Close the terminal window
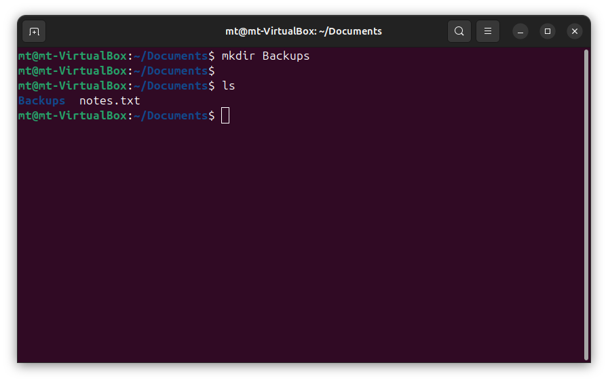Screen dimensions: 608x382 coord(575,31)
